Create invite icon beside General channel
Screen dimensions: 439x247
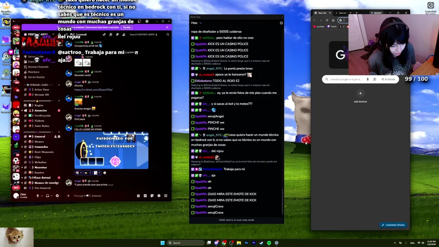[x=55, y=137]
